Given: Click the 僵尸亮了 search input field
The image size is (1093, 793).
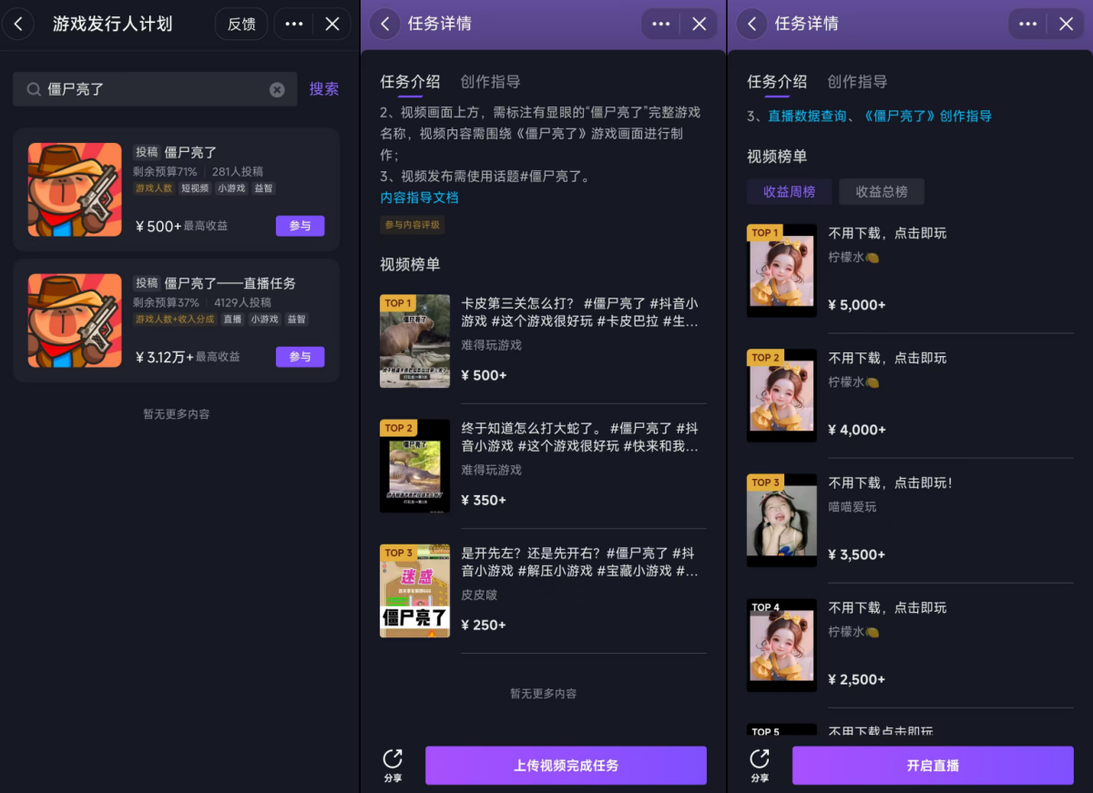Looking at the screenshot, I should tap(155, 89).
